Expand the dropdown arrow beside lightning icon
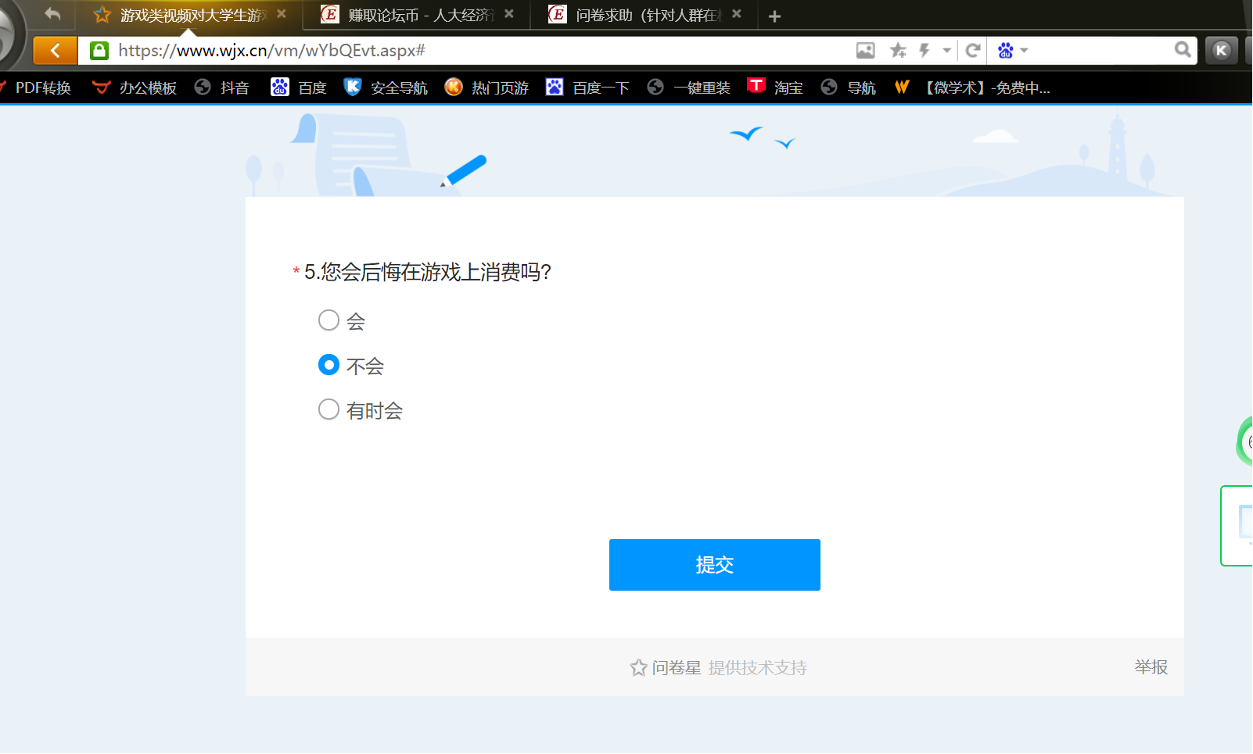This screenshot has height=754, width=1253. tap(946, 51)
